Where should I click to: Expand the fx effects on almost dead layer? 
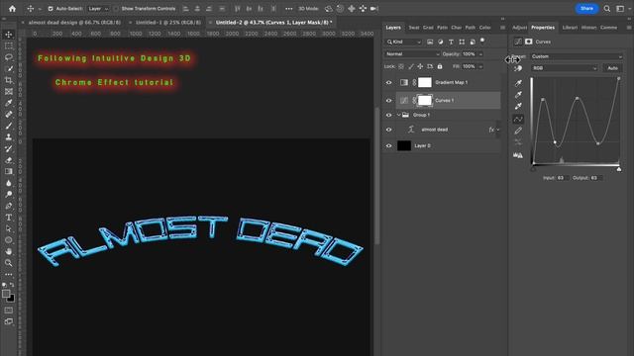coord(497,130)
